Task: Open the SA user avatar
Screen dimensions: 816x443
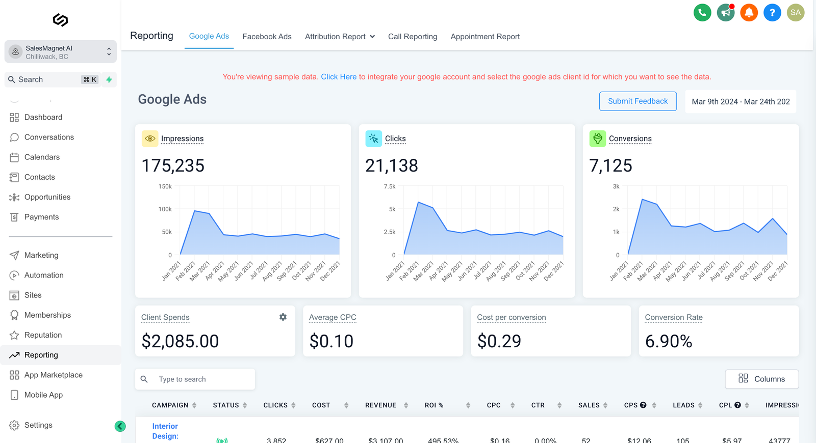Action: click(795, 13)
